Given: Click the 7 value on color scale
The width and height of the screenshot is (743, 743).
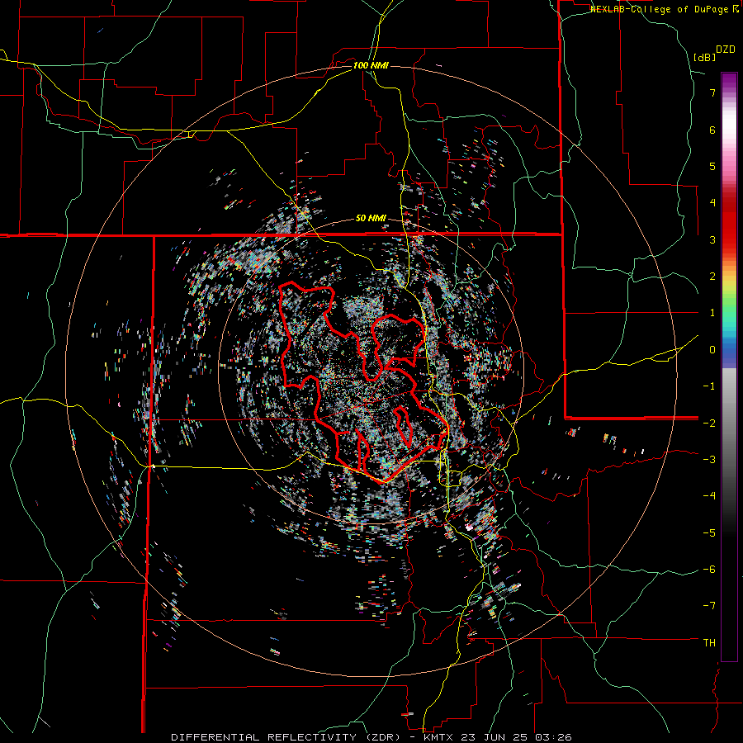Looking at the screenshot, I should (712, 92).
